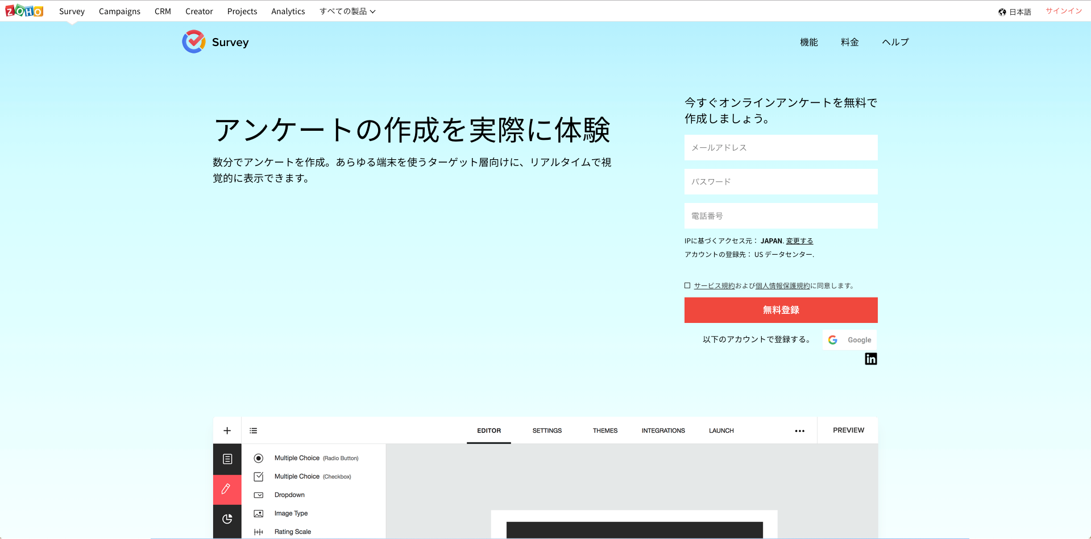Select the Rating Scale question type

[x=292, y=532]
